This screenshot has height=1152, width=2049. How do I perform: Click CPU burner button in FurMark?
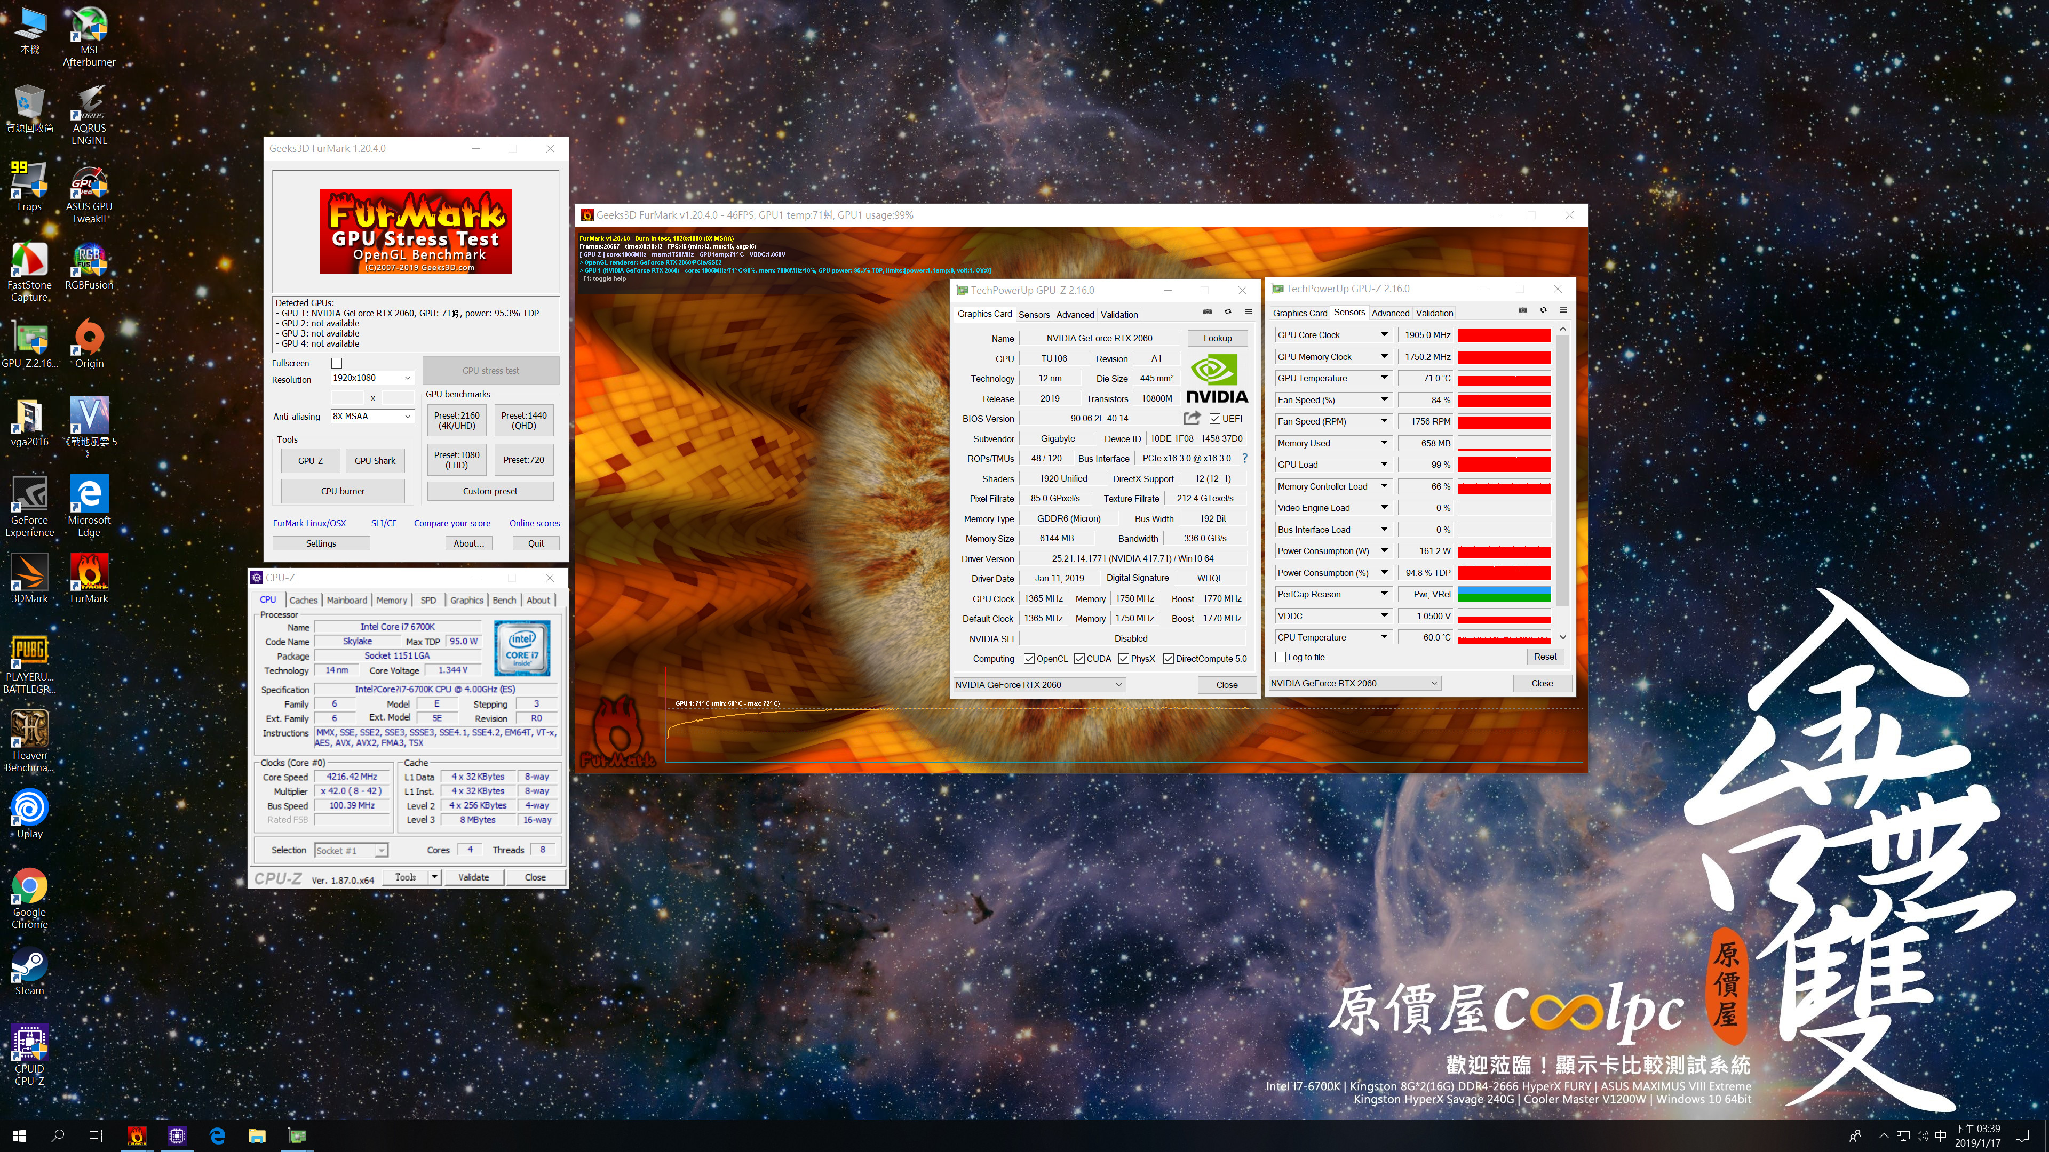[x=343, y=491]
